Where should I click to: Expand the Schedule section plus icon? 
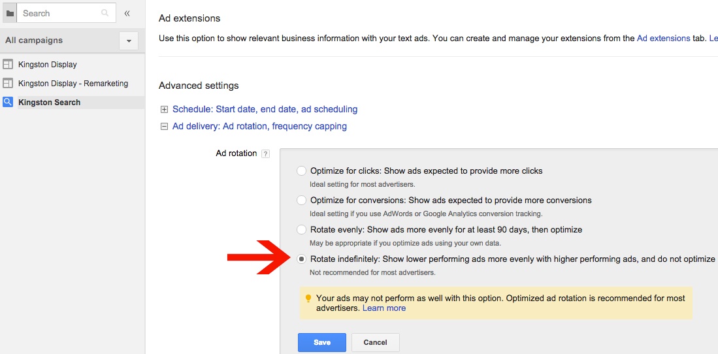point(165,110)
